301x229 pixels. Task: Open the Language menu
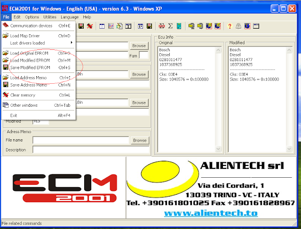click(70, 17)
